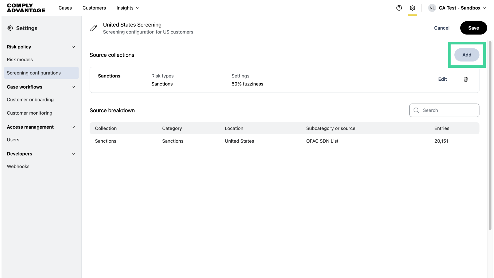
Task: Open the Insights dropdown menu
Action: [x=128, y=8]
